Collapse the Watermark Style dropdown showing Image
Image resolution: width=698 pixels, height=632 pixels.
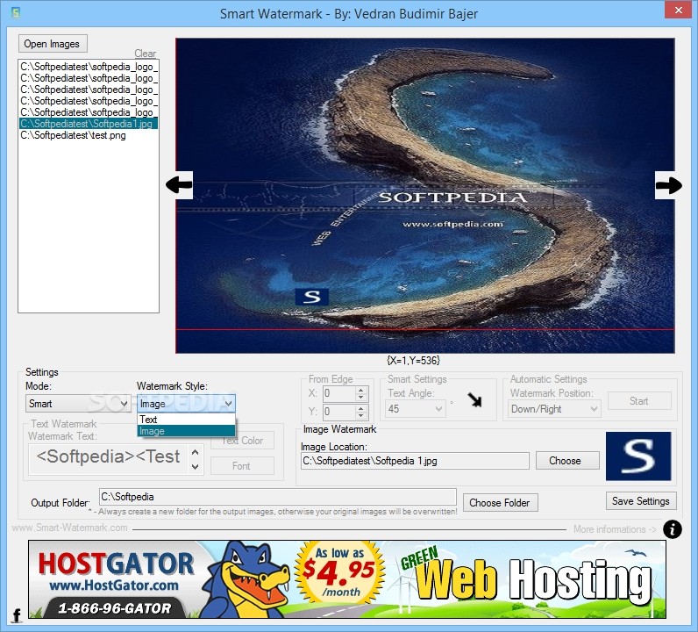(x=186, y=404)
